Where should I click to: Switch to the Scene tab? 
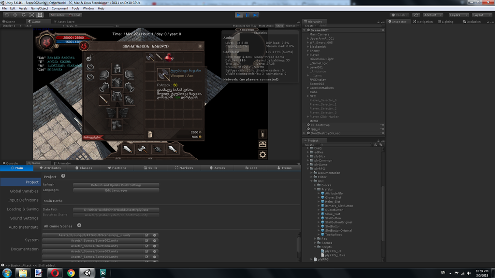tap(9, 21)
